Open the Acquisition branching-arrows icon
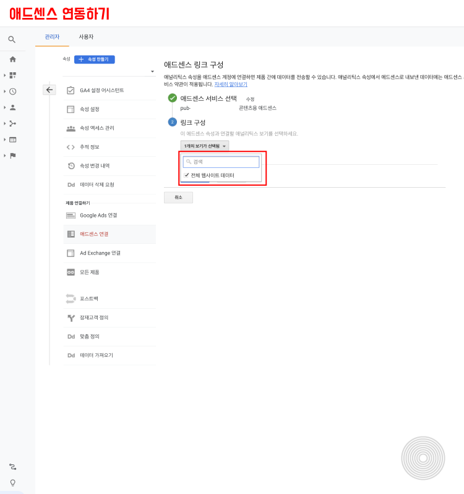Viewport: 464px width, 494px height. coord(12,124)
